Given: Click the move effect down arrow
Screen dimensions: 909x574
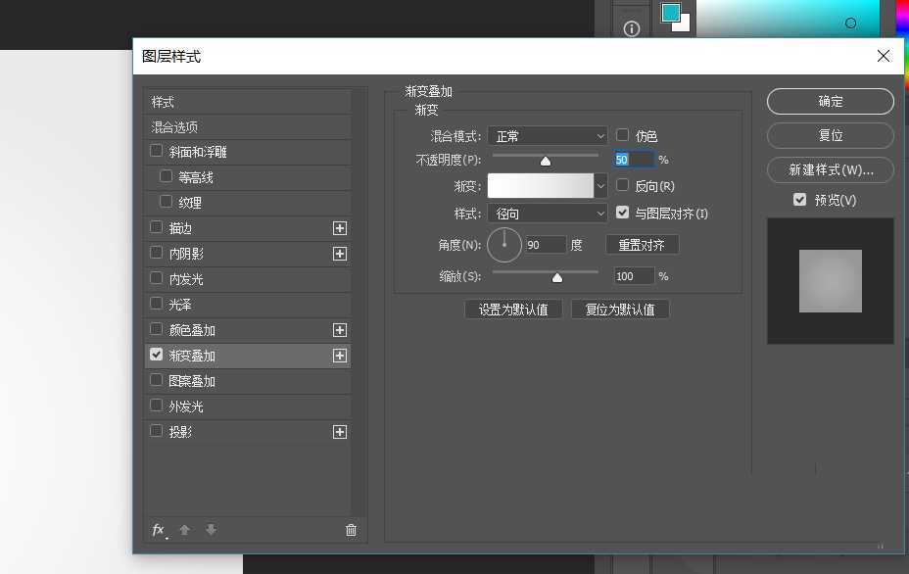Looking at the screenshot, I should click(211, 530).
